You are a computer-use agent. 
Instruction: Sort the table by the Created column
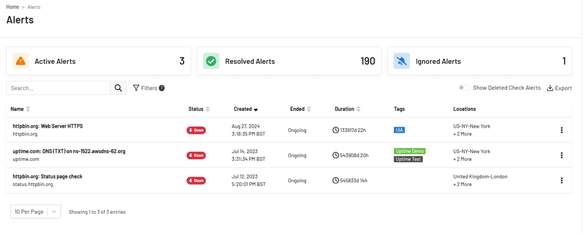(x=246, y=109)
